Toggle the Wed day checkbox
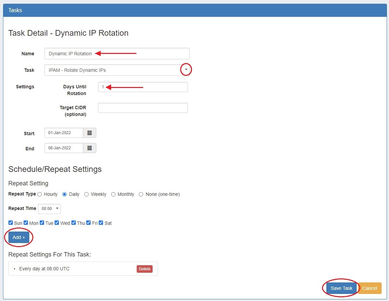 (x=57, y=223)
